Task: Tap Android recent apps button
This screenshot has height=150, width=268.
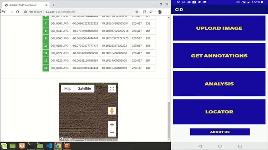Action: coord(240,146)
